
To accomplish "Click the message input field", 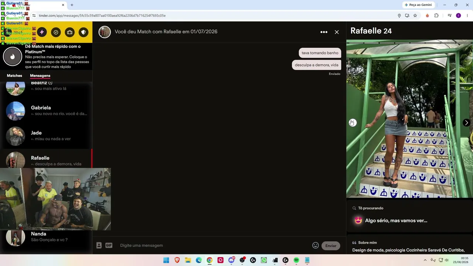I will click(x=214, y=245).
